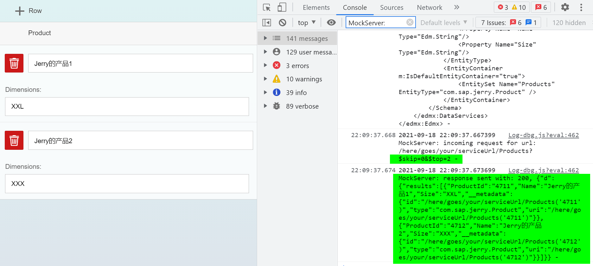Open the DevTools three-dot menu
The image size is (593, 266).
coord(581,7)
